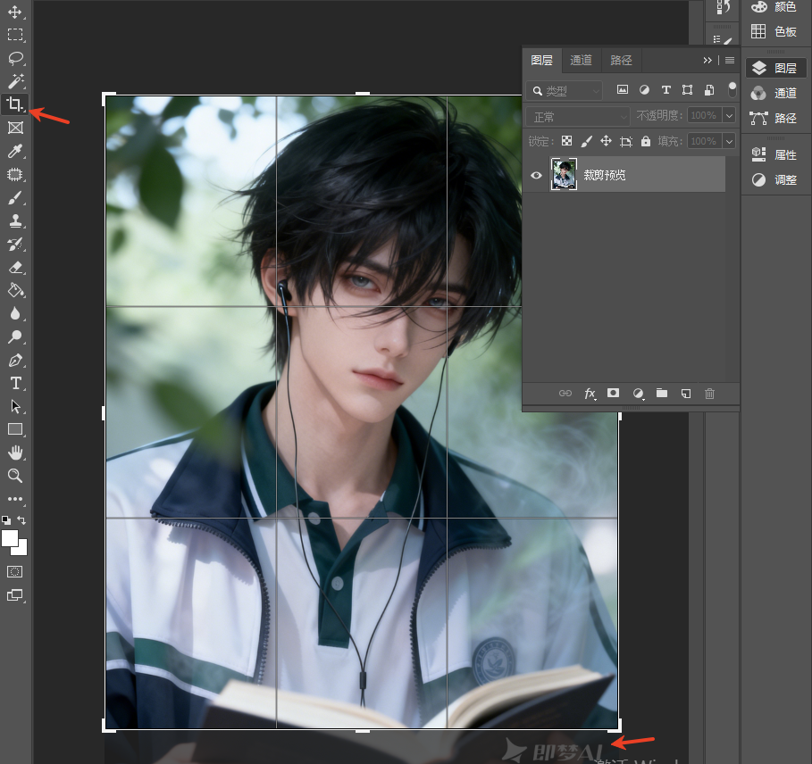This screenshot has height=764, width=812.
Task: Click the foreground color swatch
Action: (9, 537)
